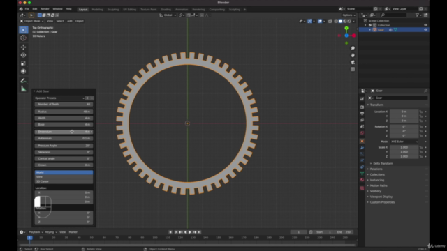Open the Texture properties tab icon
This screenshot has width=447, height=251.
tap(362, 188)
